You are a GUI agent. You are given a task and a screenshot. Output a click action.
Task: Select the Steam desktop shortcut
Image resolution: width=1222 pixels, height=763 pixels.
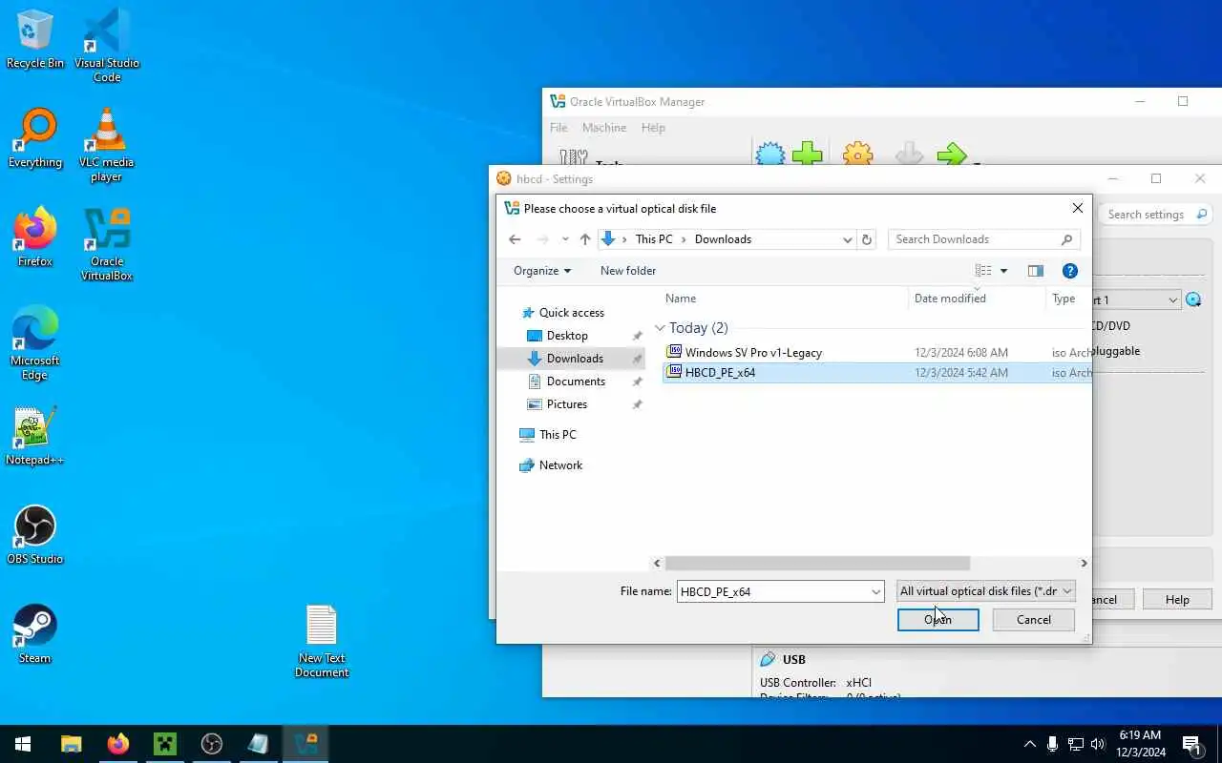click(35, 635)
